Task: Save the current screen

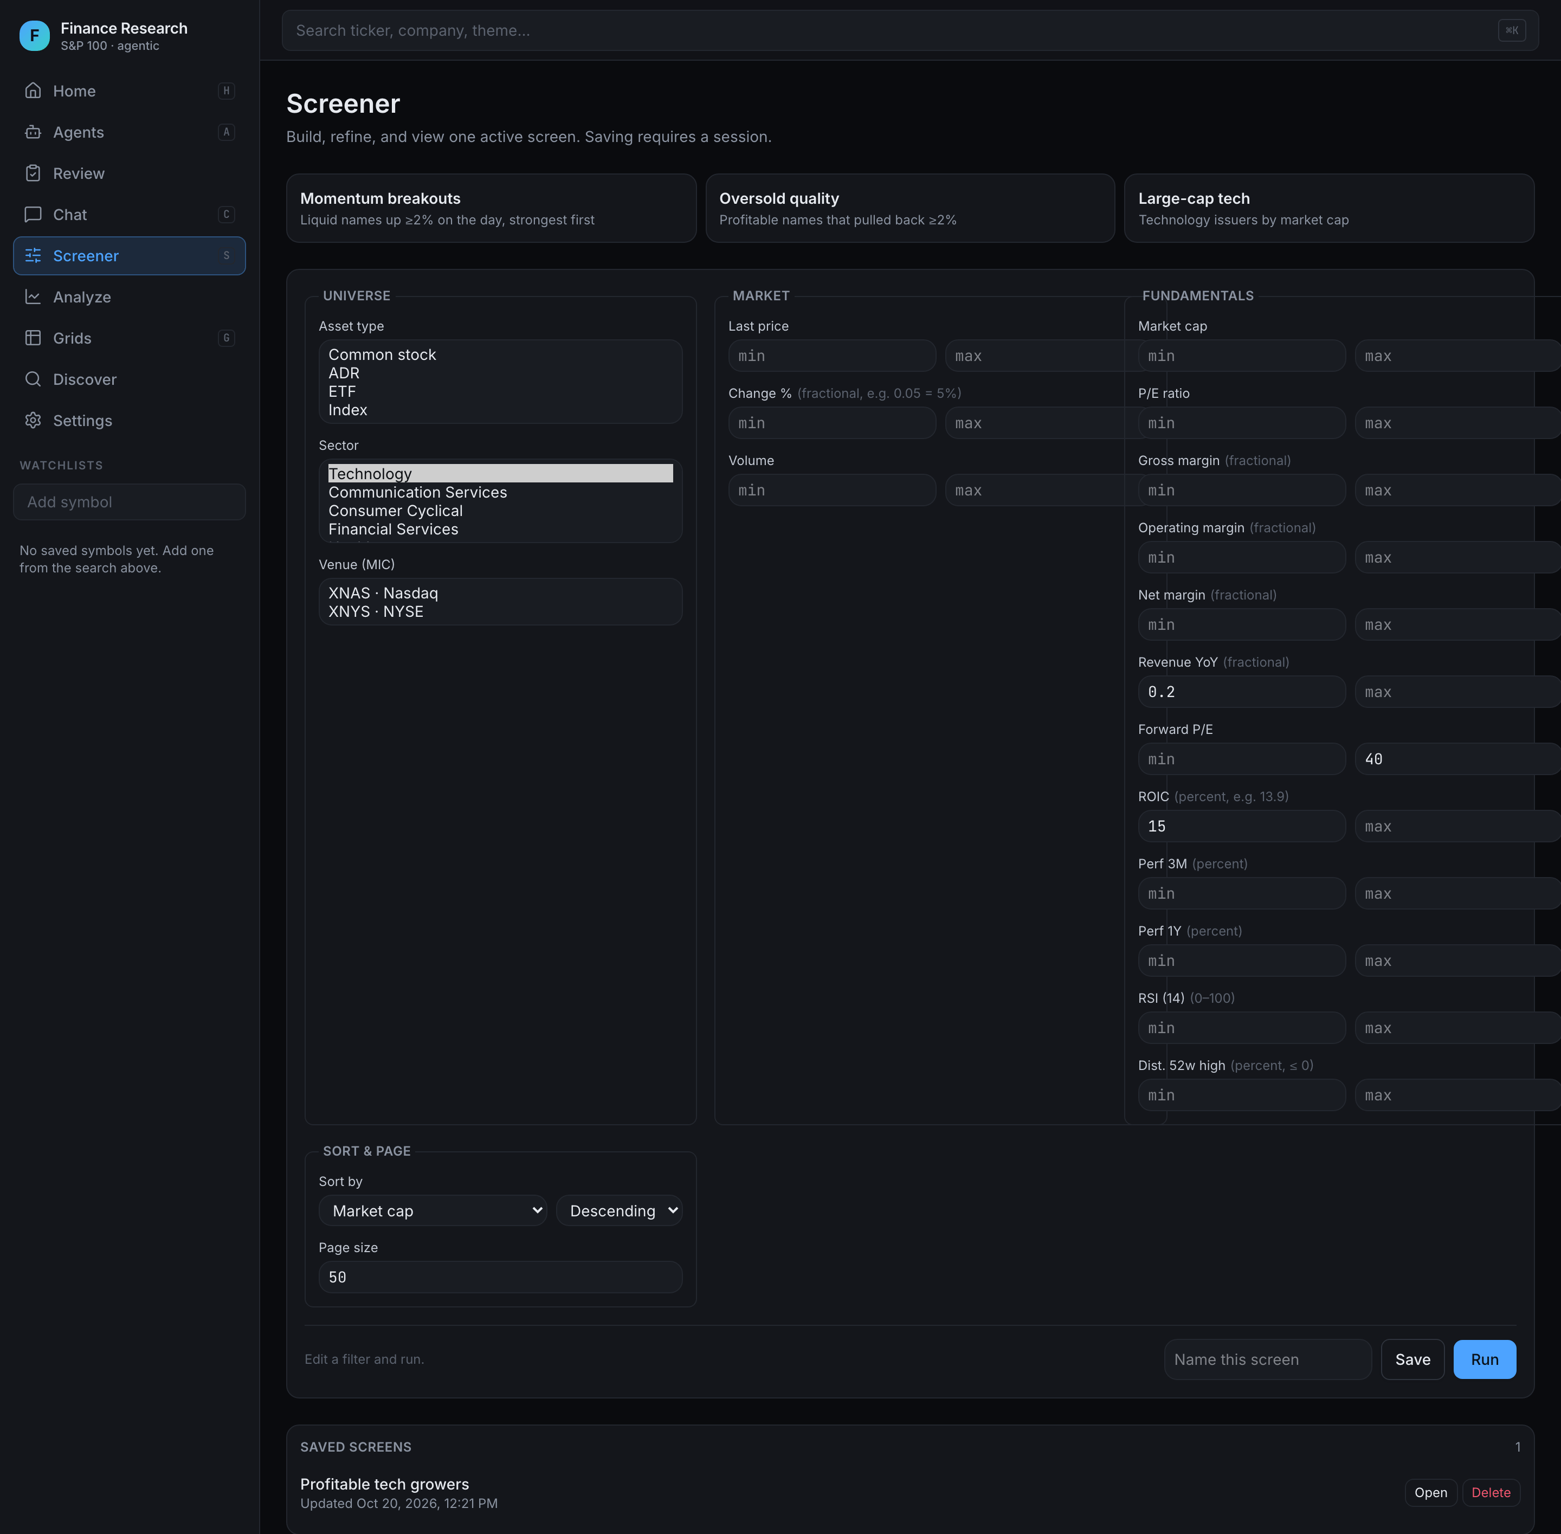Action: pyautogui.click(x=1413, y=1359)
